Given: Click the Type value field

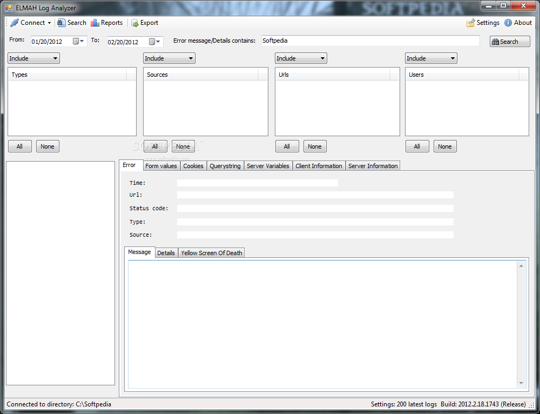Looking at the screenshot, I should (x=315, y=222).
